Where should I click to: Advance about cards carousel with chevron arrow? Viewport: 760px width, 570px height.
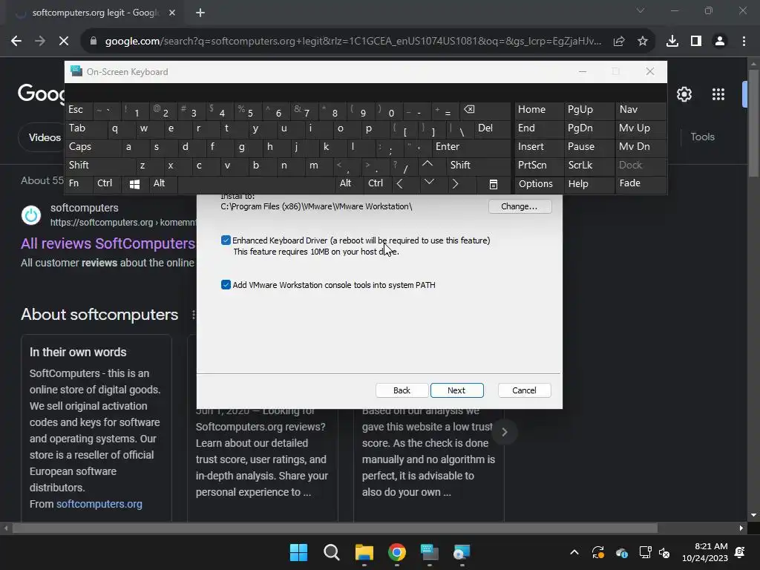[504, 433]
